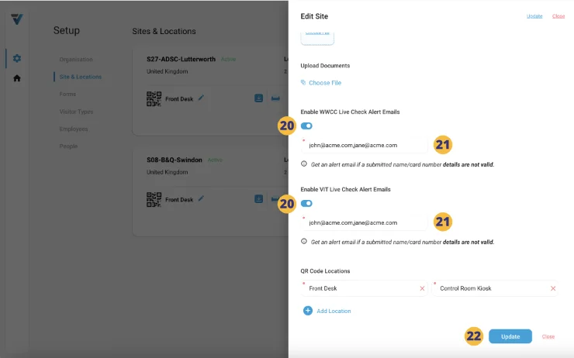The image size is (574, 358).
Task: Click the plus icon to add location
Action: coord(308,311)
